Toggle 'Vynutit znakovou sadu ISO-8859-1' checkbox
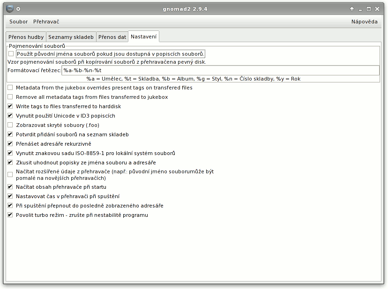Viewport: 388px width, 289px height. click(x=10, y=153)
